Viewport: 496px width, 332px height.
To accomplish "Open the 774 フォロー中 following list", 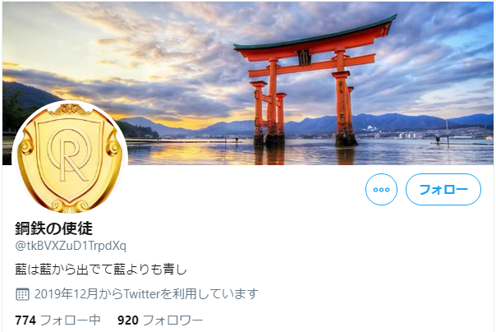I will [57, 320].
